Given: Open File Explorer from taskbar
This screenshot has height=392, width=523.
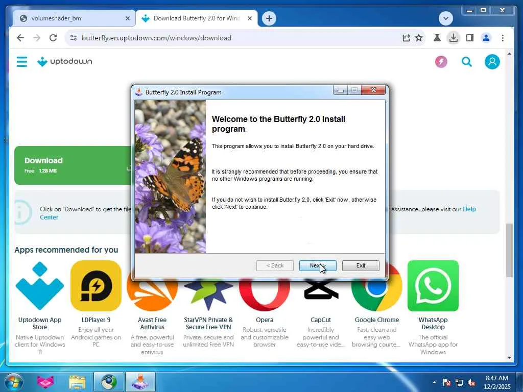Looking at the screenshot, I should (x=77, y=382).
